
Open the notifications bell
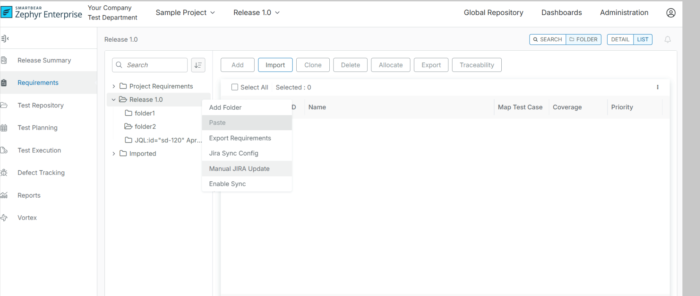tap(667, 39)
